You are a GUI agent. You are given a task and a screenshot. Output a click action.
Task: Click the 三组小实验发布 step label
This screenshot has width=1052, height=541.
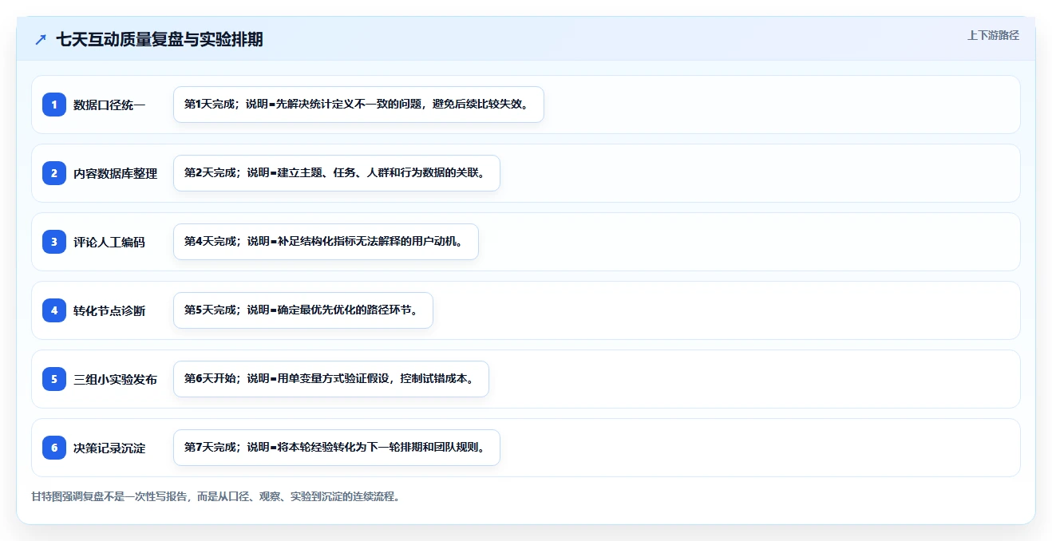(116, 379)
